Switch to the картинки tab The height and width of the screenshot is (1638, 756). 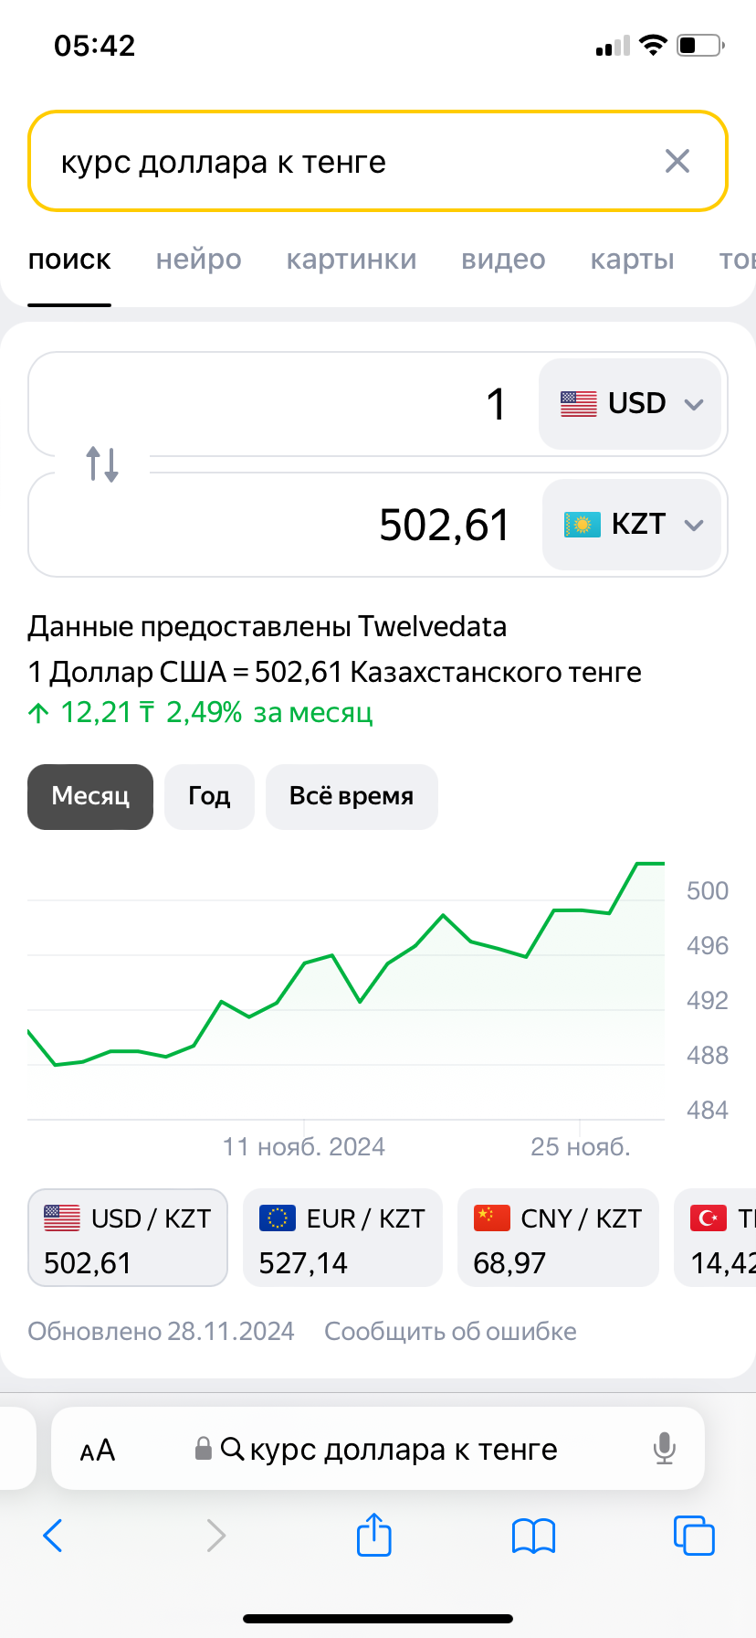[x=352, y=260]
